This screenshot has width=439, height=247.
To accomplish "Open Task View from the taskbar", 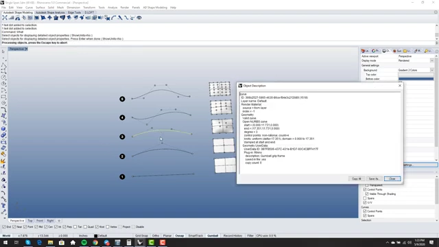I will 16,242.
